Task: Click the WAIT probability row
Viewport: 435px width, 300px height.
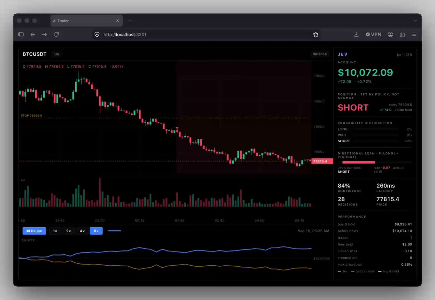Action: pyautogui.click(x=375, y=135)
